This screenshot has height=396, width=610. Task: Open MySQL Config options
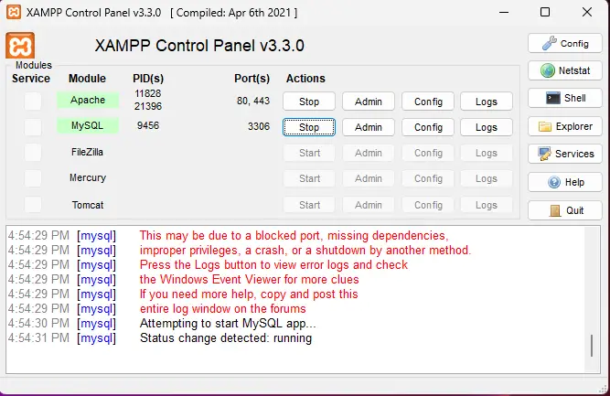click(x=428, y=127)
